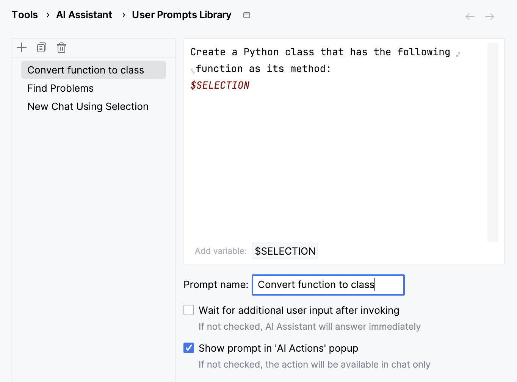
Task: Select the Convert function to class prompt
Action: (x=85, y=70)
